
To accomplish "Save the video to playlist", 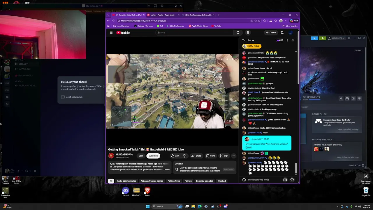I will click(x=210, y=156).
